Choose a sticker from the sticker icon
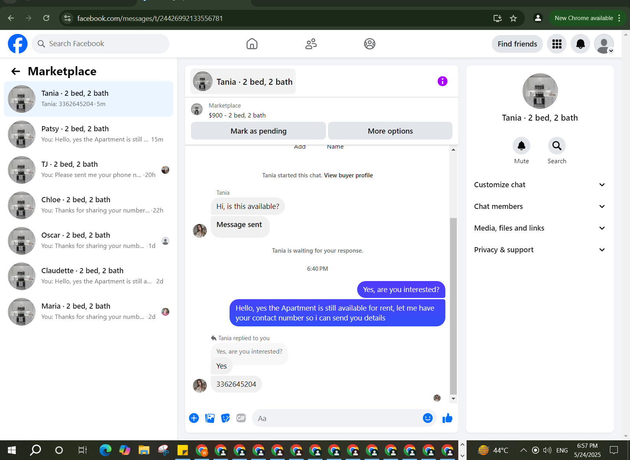630x460 pixels. pyautogui.click(x=226, y=418)
